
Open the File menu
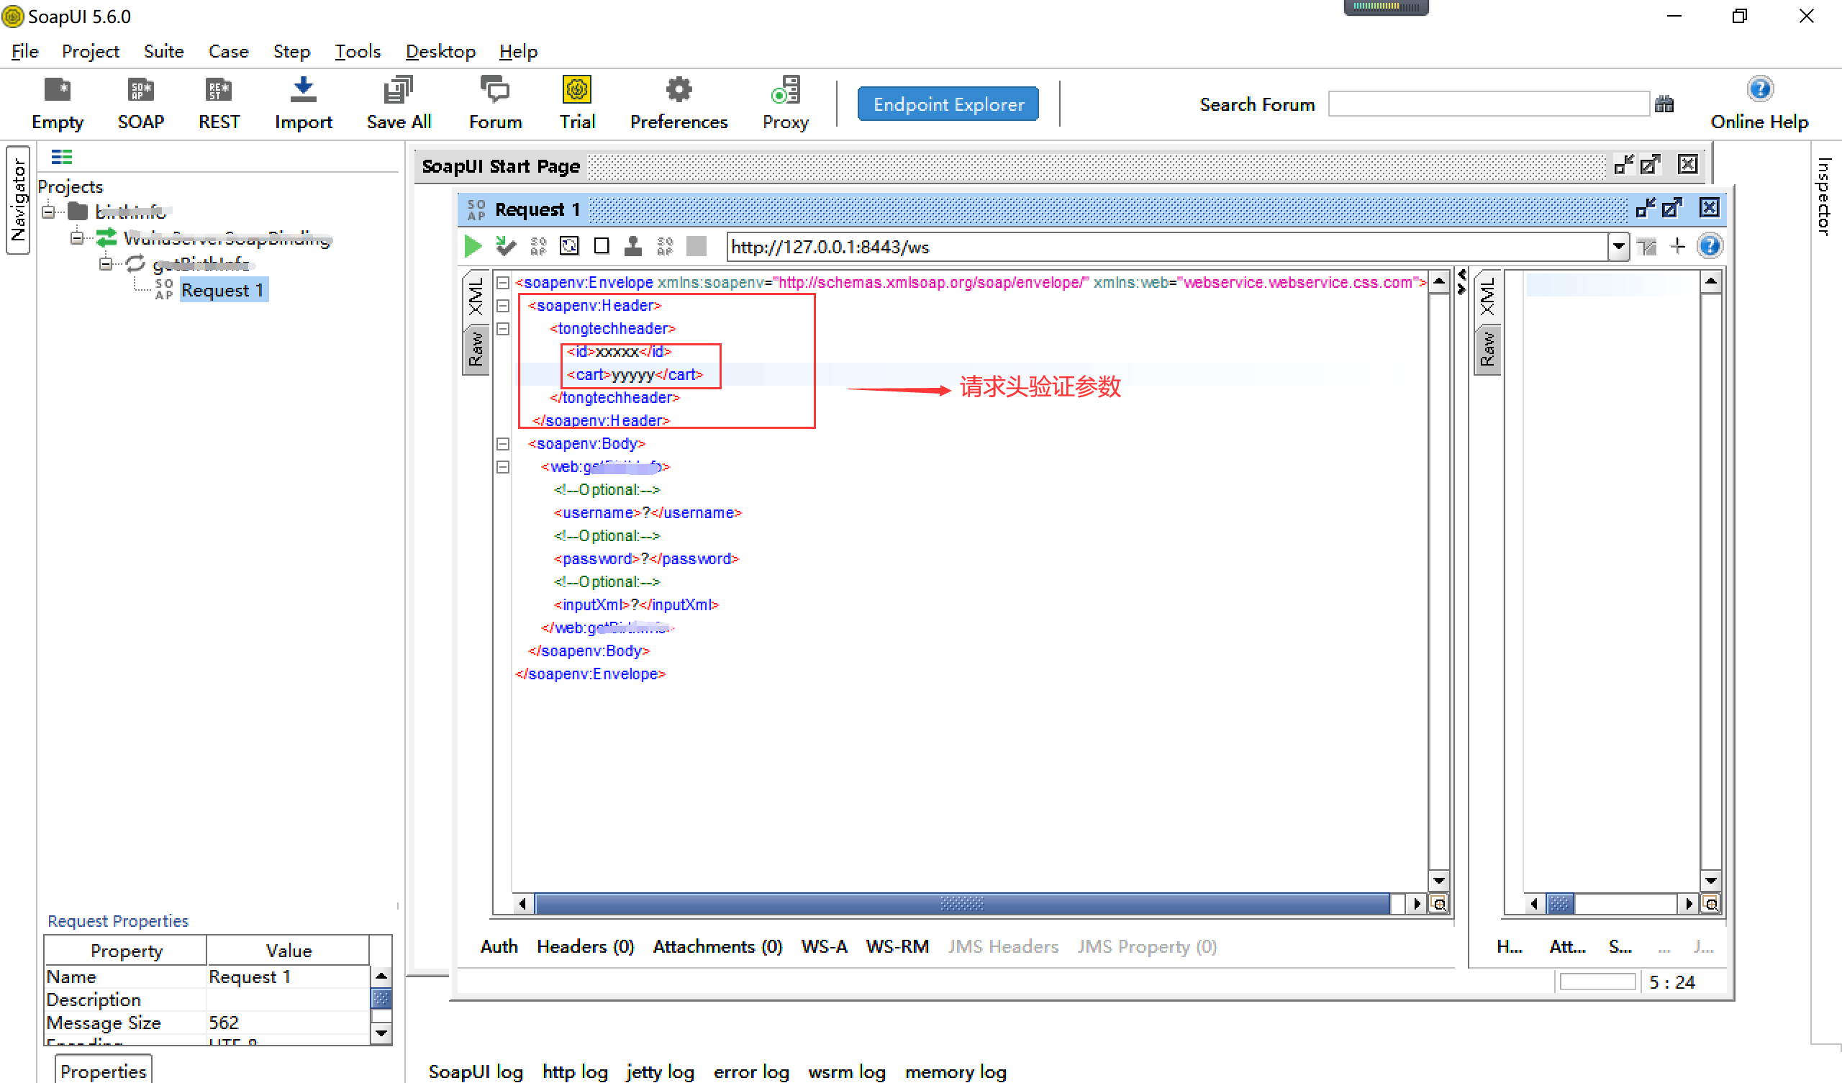(25, 51)
